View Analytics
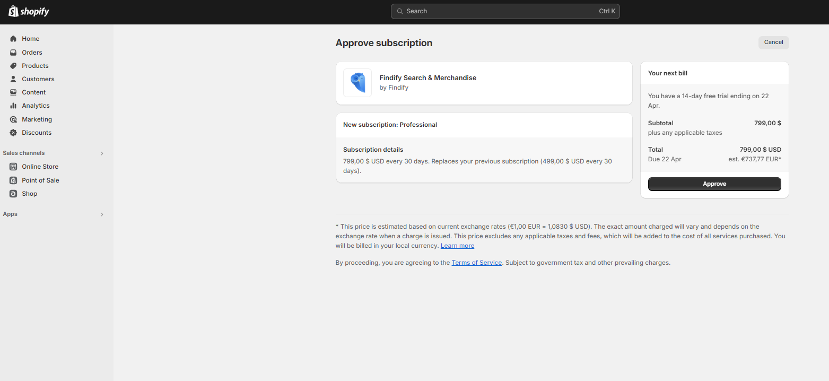Image resolution: width=829 pixels, height=381 pixels. (36, 105)
